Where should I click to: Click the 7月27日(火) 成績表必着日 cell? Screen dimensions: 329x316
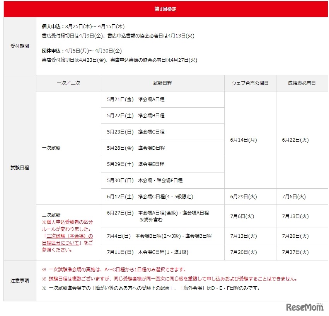[302, 252]
